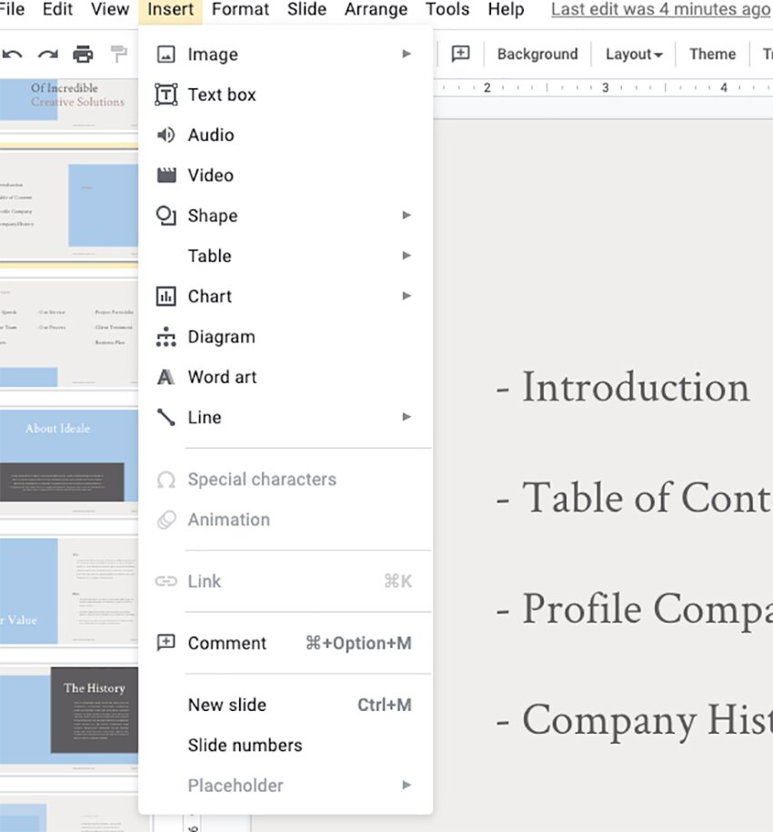This screenshot has width=773, height=832.
Task: Expand the Image submenu arrow
Action: tap(407, 55)
